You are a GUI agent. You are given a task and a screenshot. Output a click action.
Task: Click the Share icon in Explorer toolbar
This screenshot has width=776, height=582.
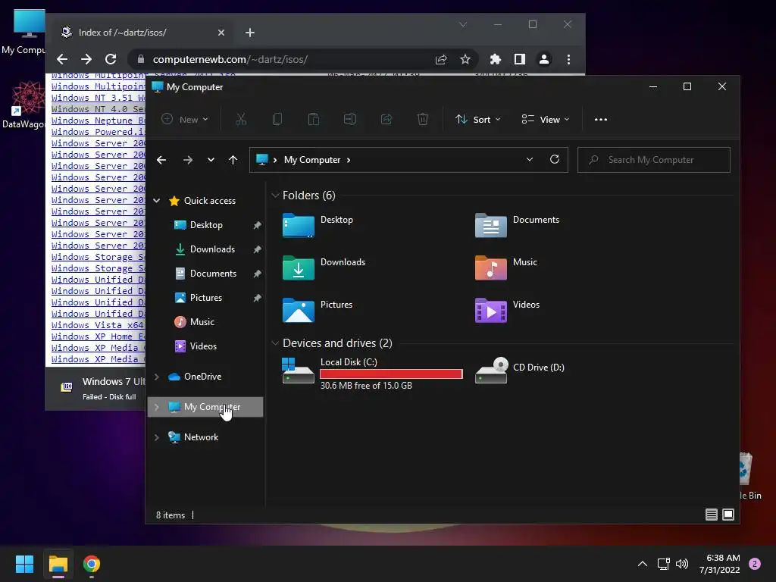coord(386,119)
